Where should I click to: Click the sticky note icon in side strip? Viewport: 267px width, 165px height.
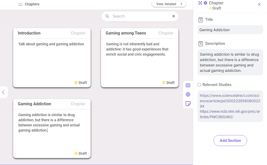(188, 103)
